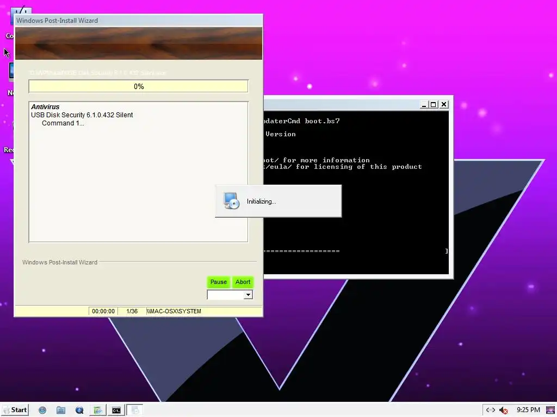
Task: Abort the post-install wizard
Action: pyautogui.click(x=243, y=282)
